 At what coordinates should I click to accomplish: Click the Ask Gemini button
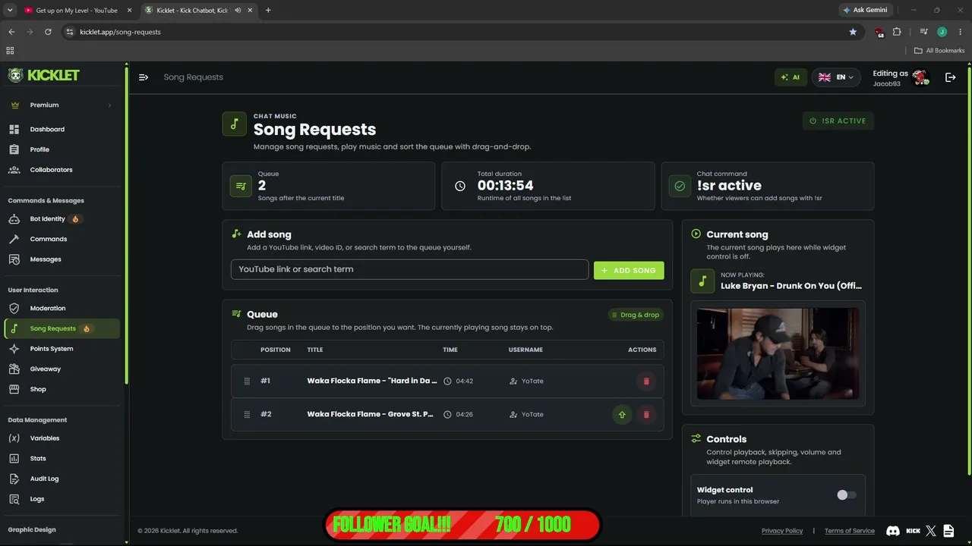[865, 10]
